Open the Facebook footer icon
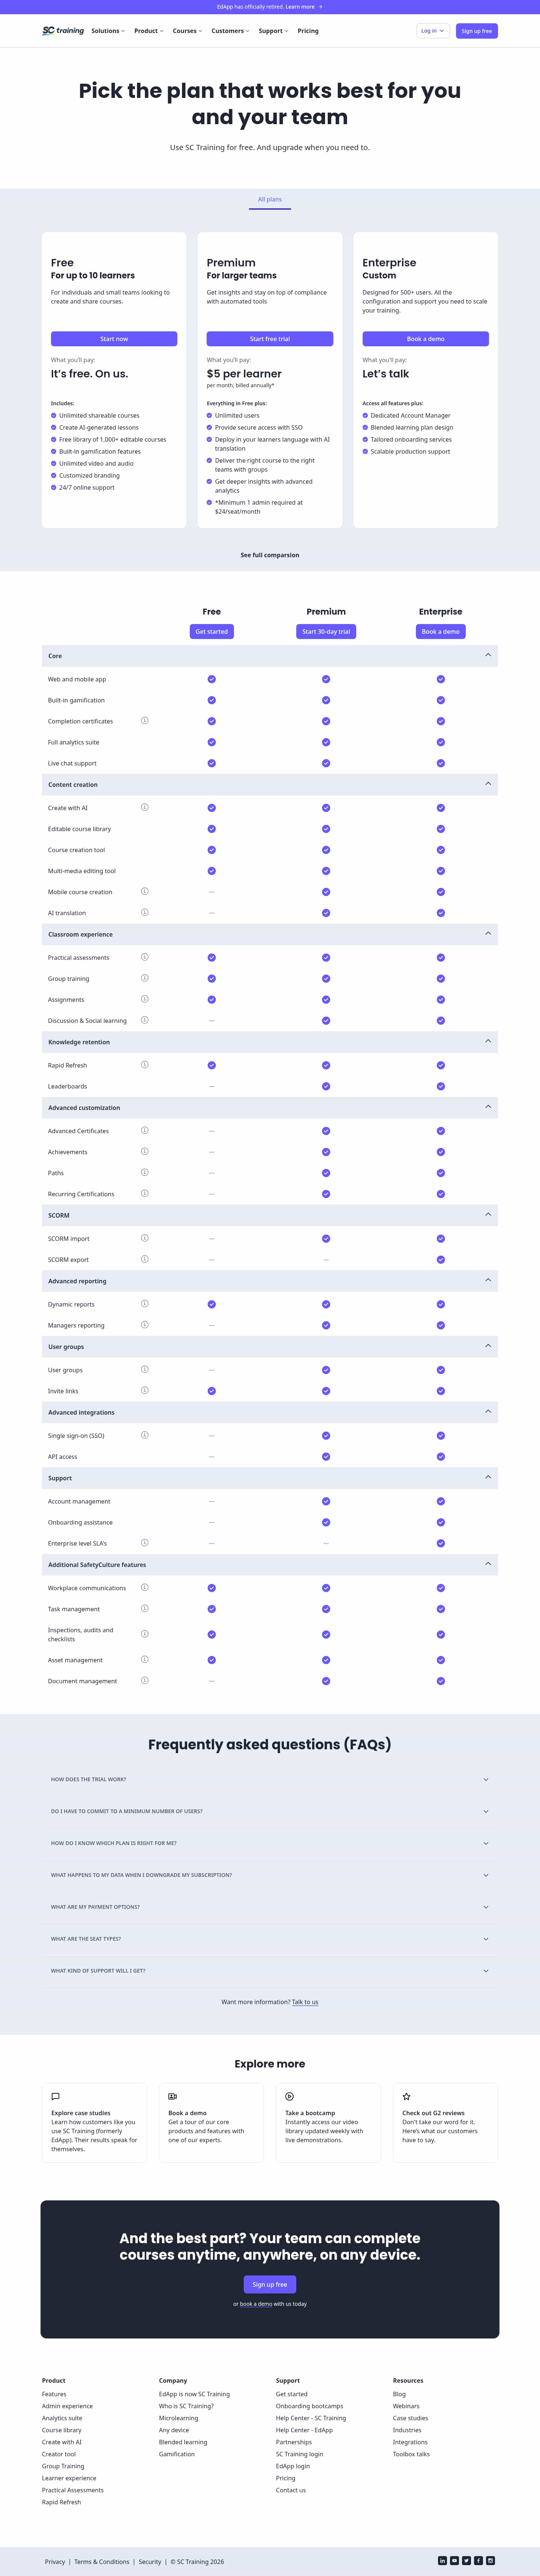The height and width of the screenshot is (2576, 540). coord(478,2561)
